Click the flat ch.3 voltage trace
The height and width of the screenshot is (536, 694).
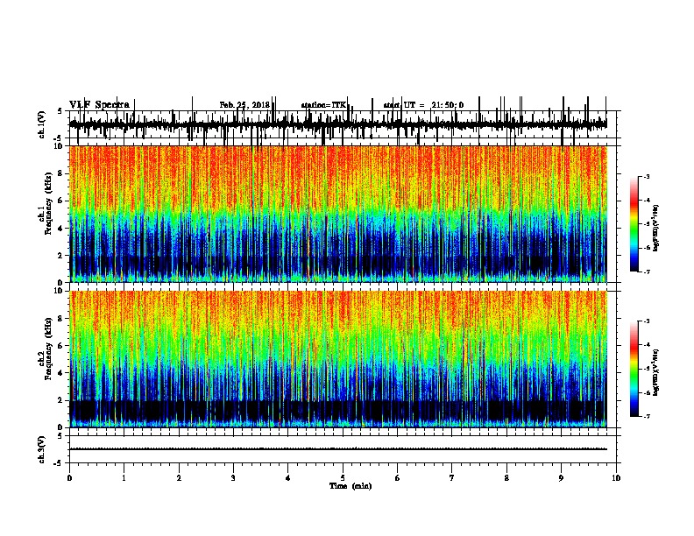[x=338, y=449]
